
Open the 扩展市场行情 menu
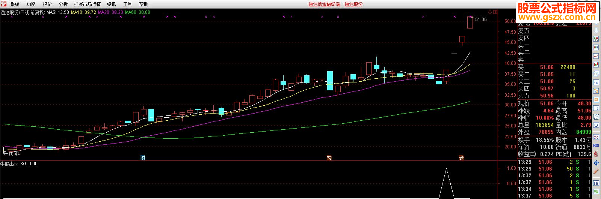coord(87,4)
